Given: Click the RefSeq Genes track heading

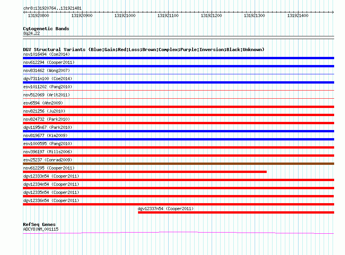Looking at the screenshot, I should pyautogui.click(x=39, y=224).
